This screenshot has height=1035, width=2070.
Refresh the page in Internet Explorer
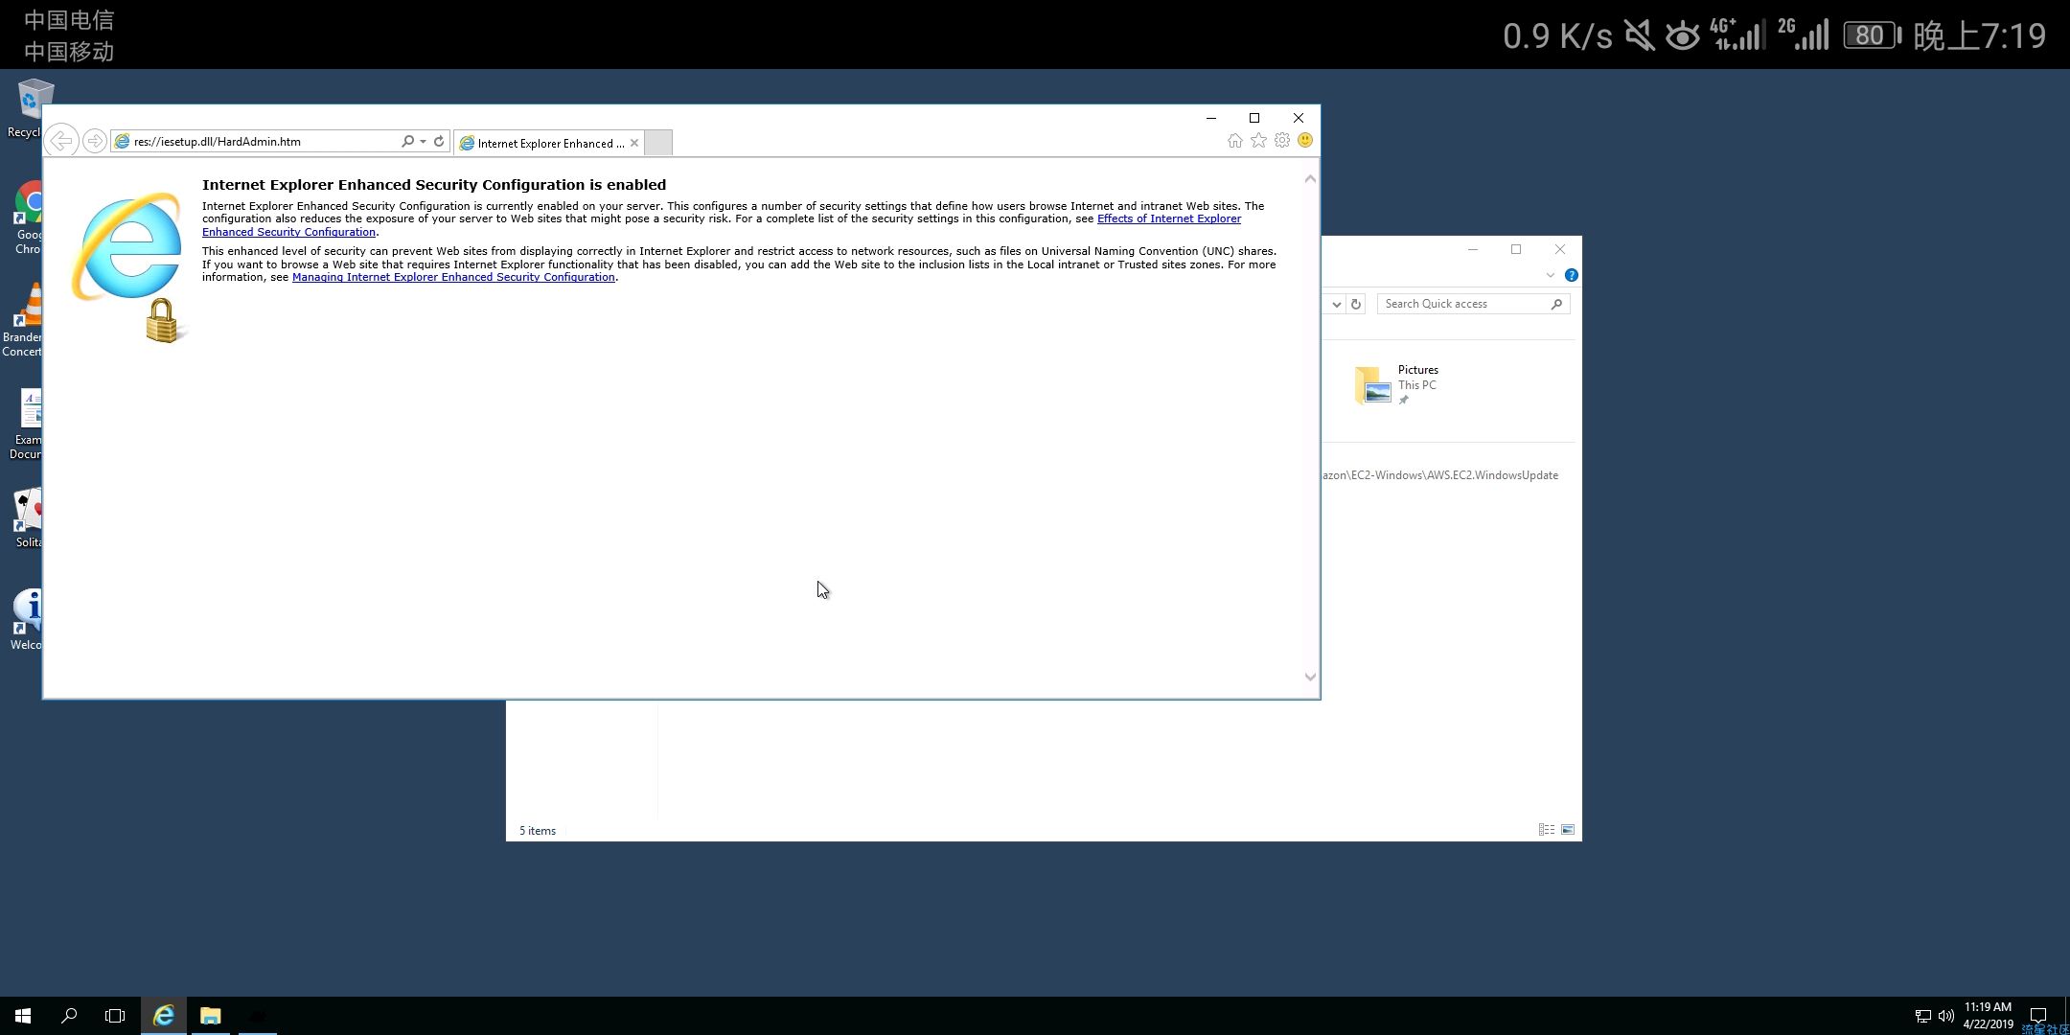[439, 141]
